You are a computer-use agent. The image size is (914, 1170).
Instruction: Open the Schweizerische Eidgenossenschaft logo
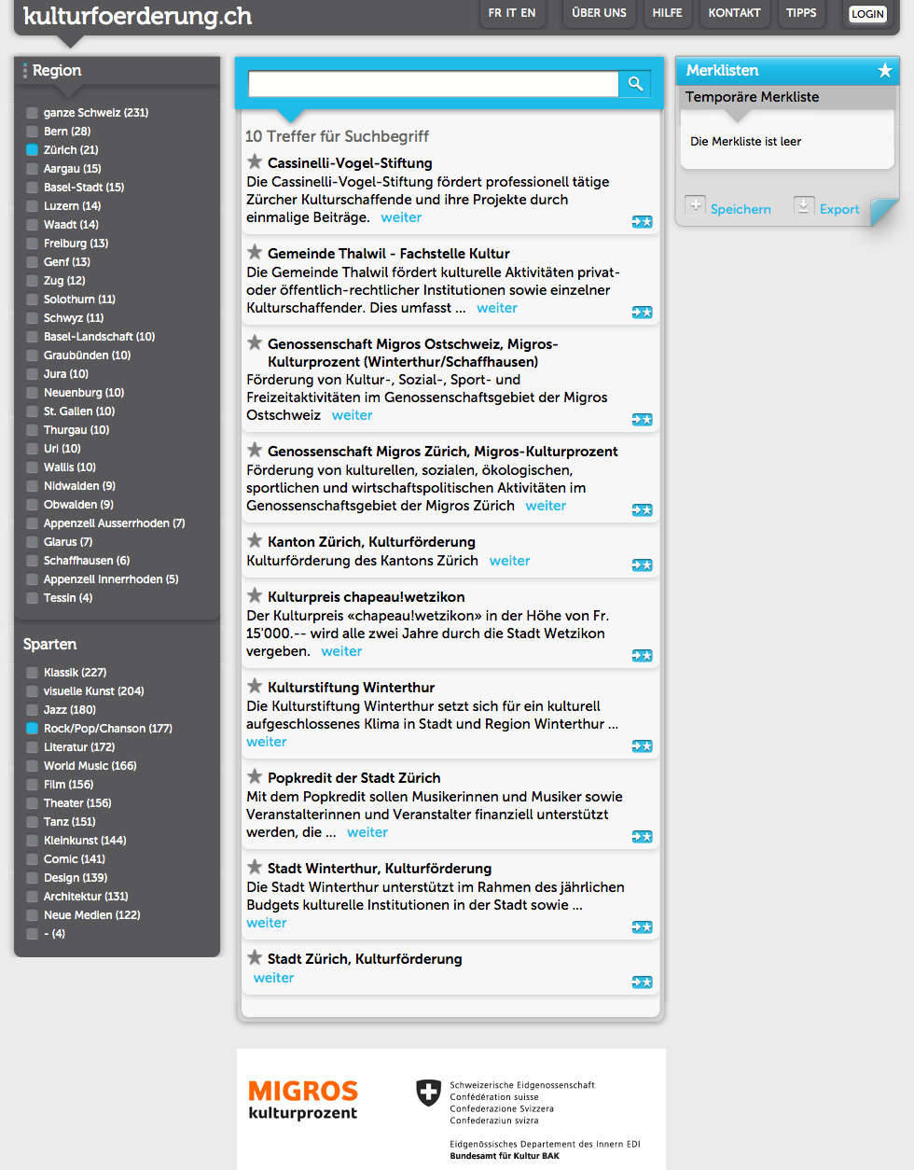[528, 1120]
